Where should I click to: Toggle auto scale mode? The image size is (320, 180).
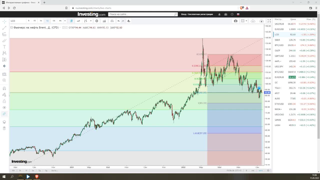click(261, 170)
